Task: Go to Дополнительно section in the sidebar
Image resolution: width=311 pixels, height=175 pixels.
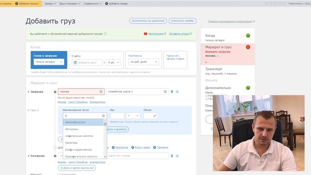Action: tap(218, 88)
